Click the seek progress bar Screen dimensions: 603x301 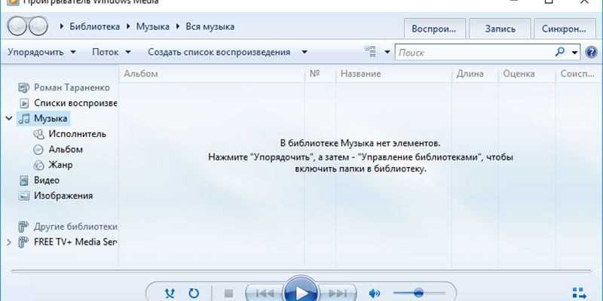[x=301, y=272]
